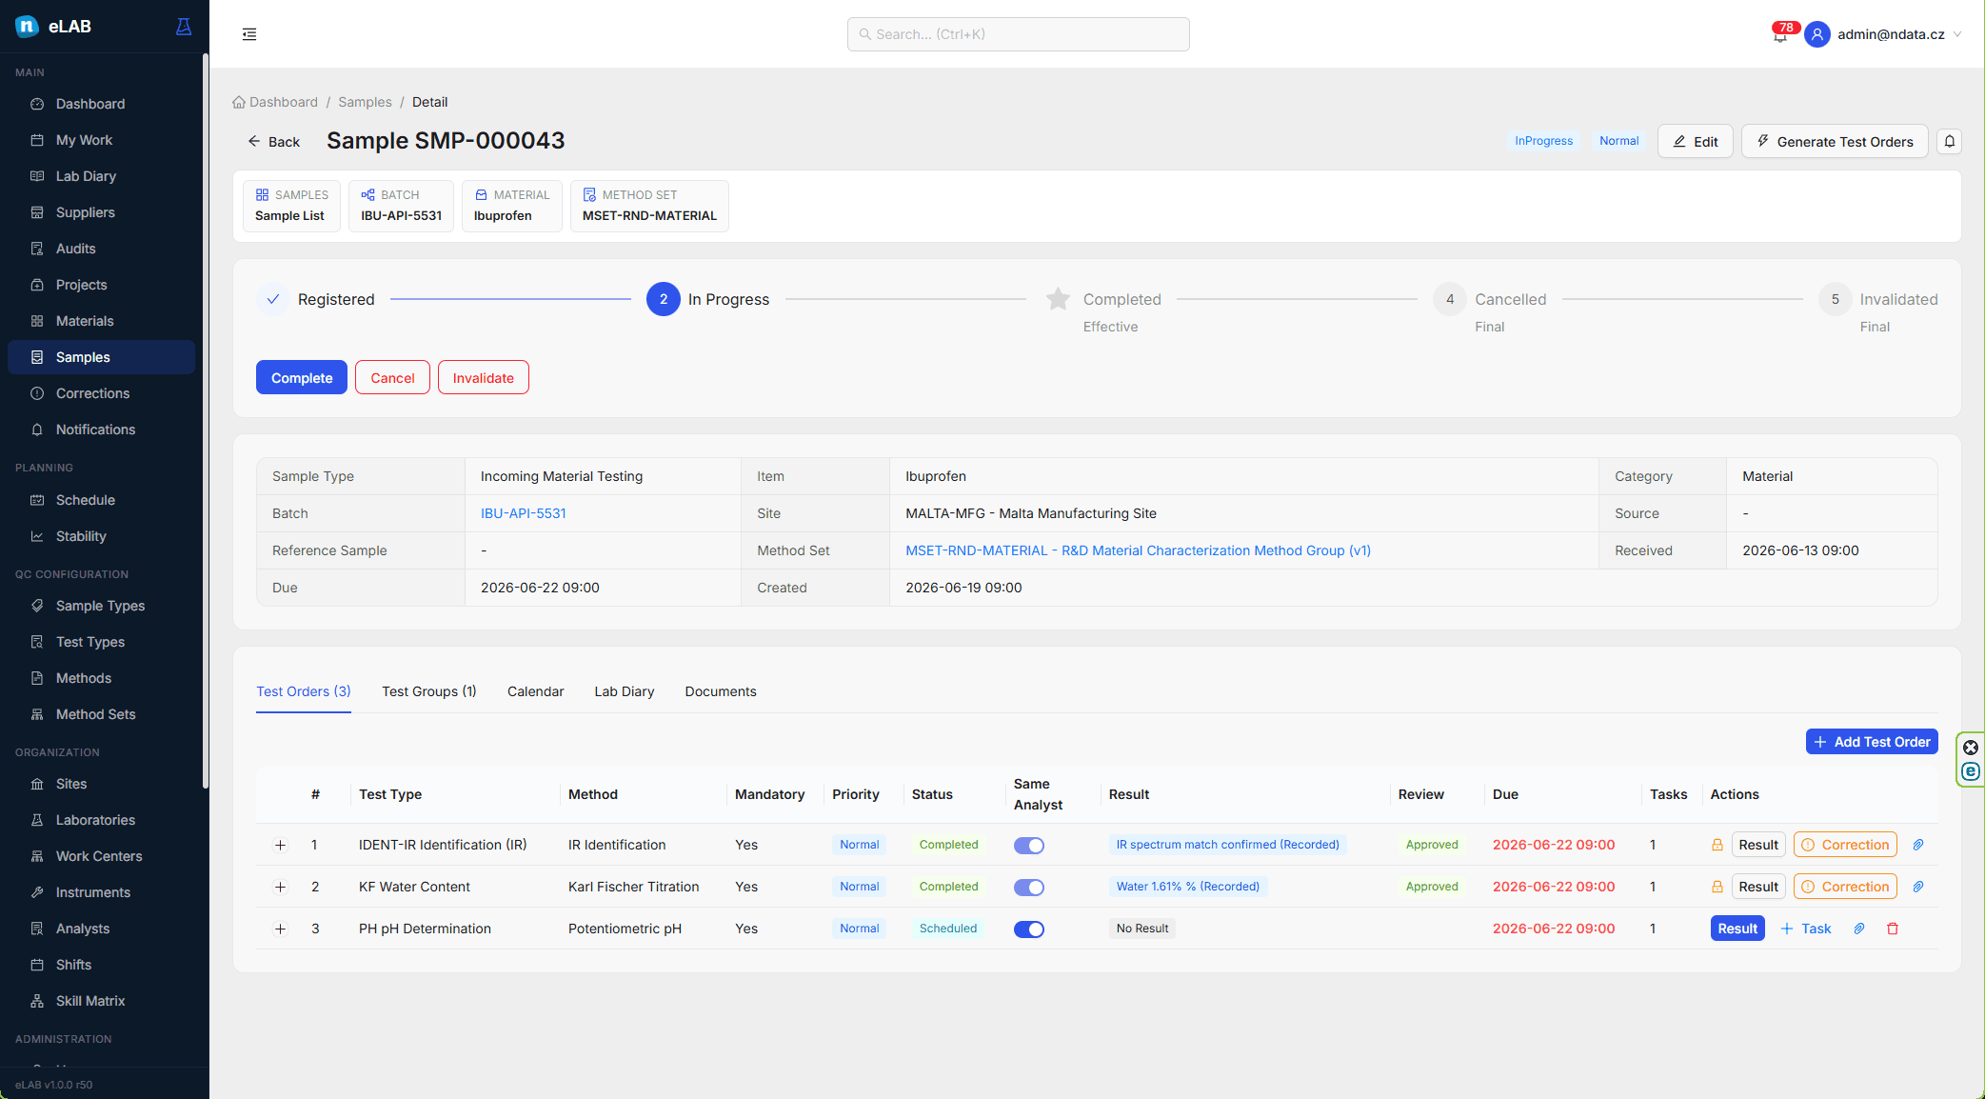This screenshot has height=1099, width=1985.
Task: Toggle Same Analyst for PH pH Determination
Action: pos(1029,929)
